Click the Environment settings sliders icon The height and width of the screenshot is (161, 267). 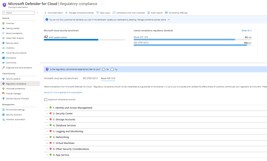pyautogui.click(x=3, y=110)
